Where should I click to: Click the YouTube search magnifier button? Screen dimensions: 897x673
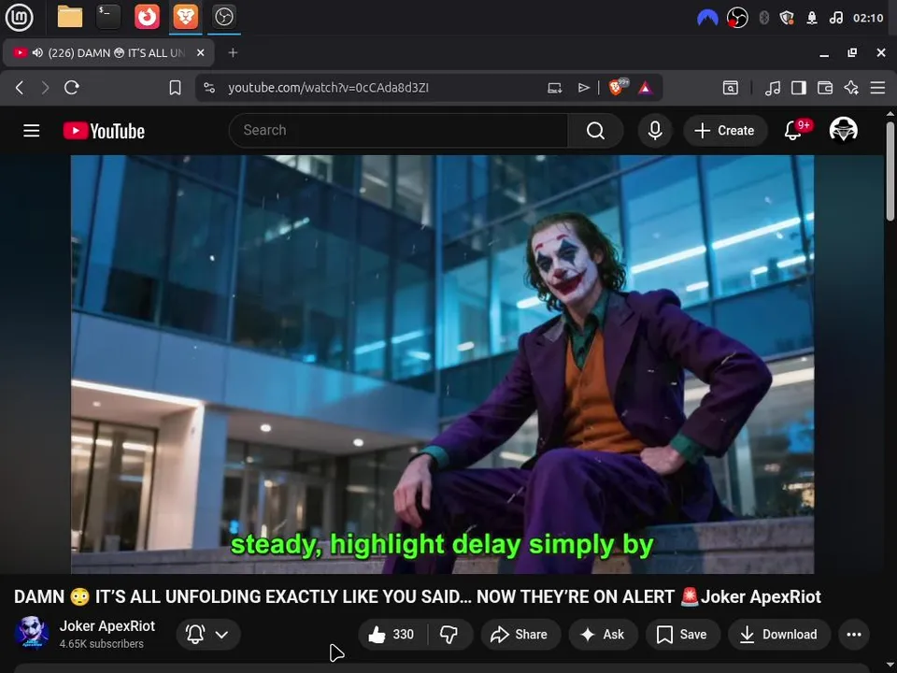tap(595, 131)
